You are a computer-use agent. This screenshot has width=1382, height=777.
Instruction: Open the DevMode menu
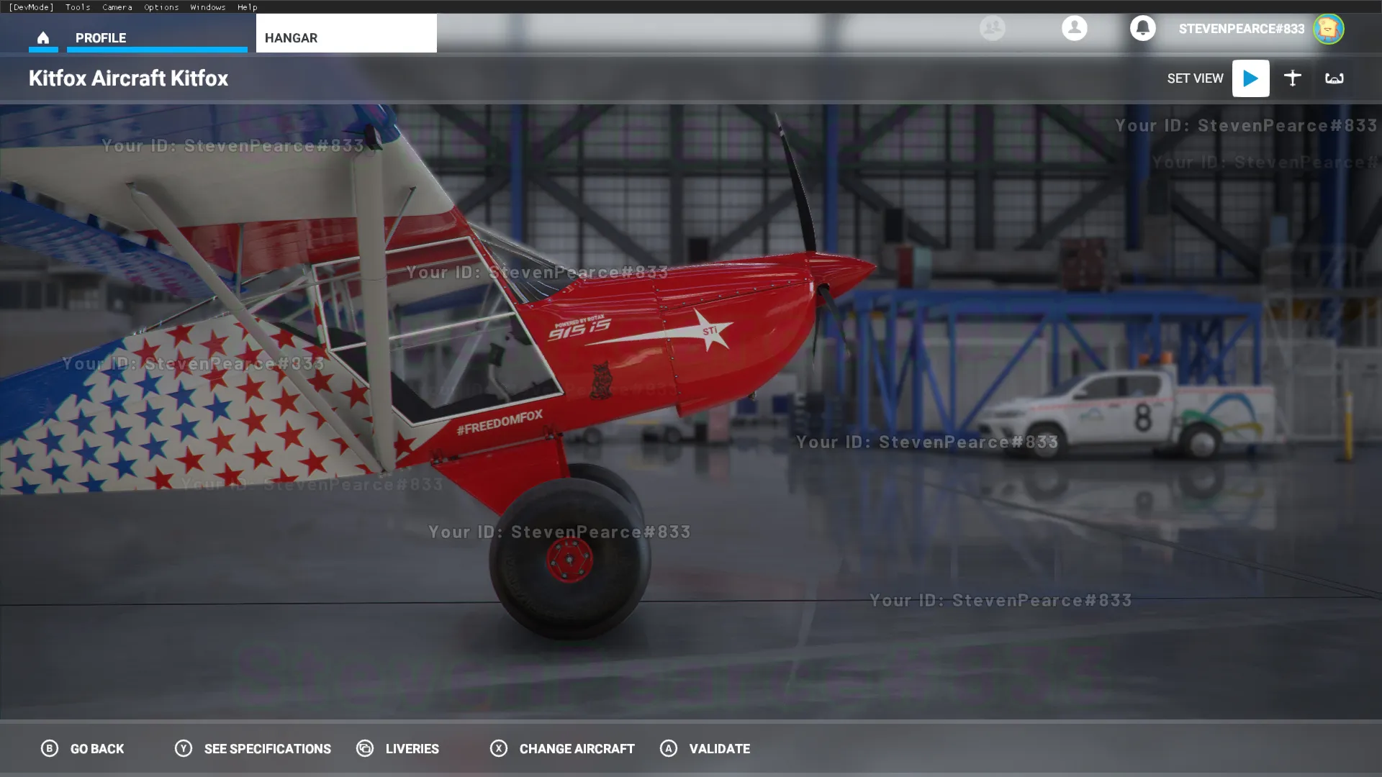click(31, 6)
